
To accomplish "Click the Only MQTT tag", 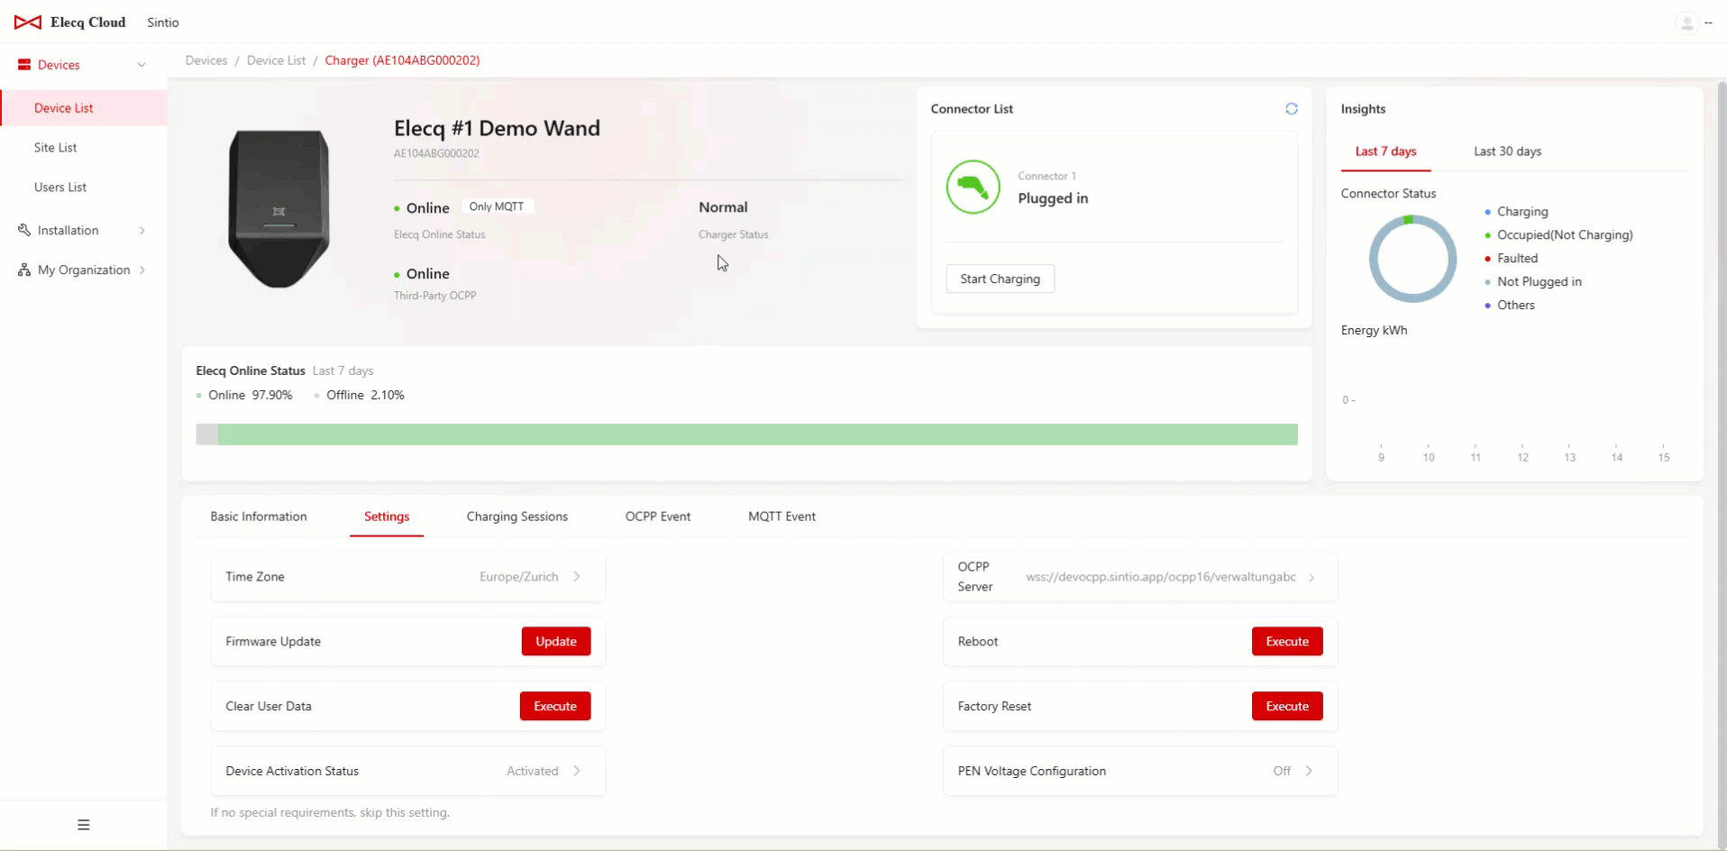I will [x=497, y=206].
